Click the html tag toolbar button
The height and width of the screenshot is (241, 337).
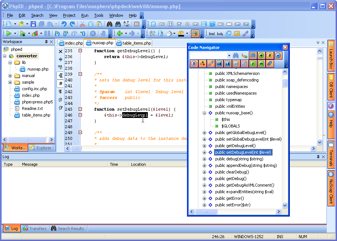pyautogui.click(x=212, y=34)
